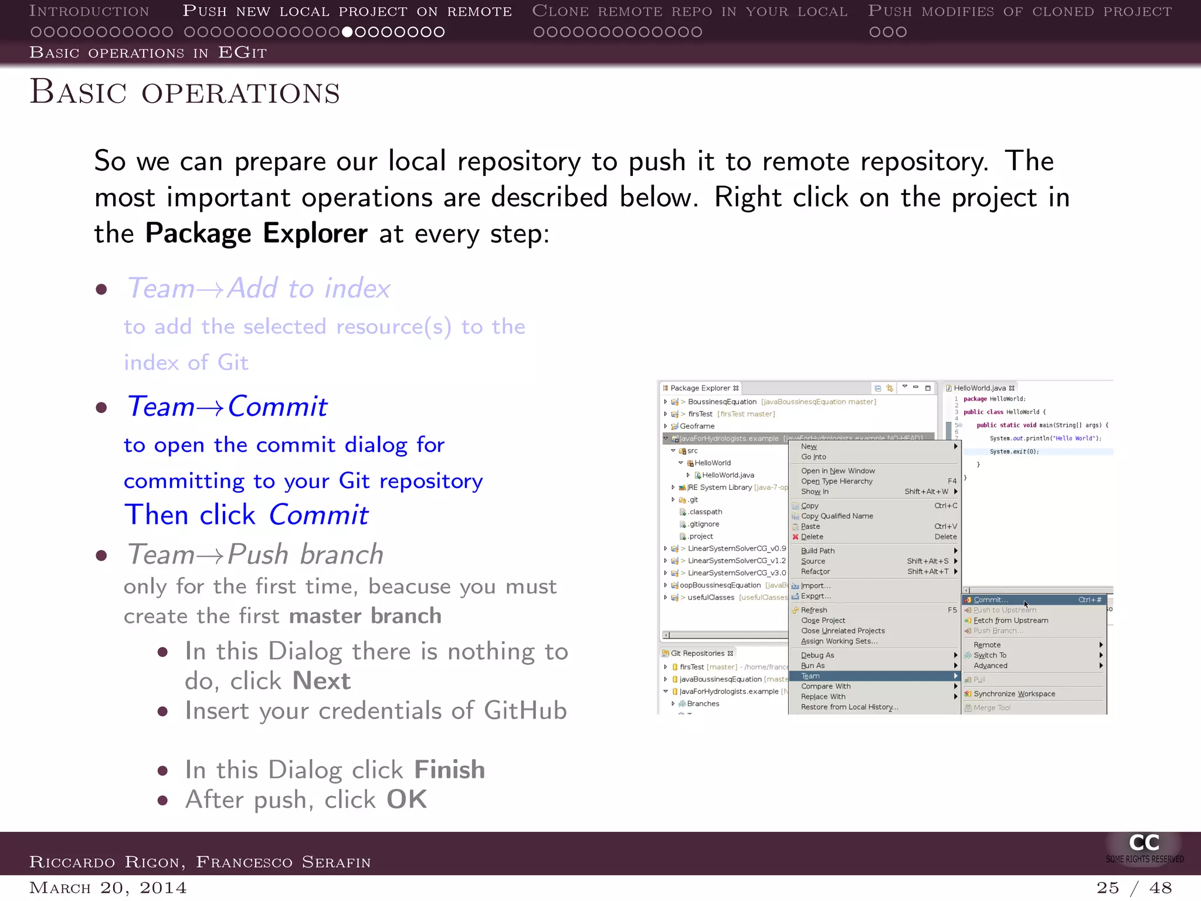Choose Compare With menu entry

[x=874, y=686]
